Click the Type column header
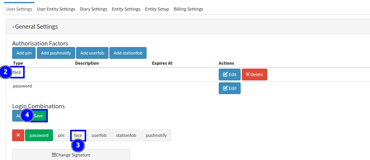This screenshot has height=160, width=370. 18,63
